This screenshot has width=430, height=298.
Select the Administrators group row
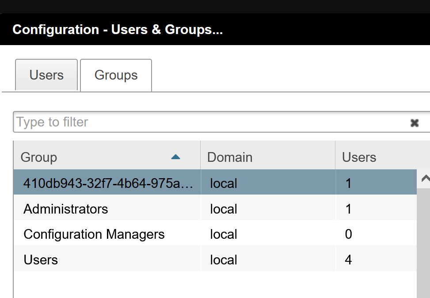65,209
